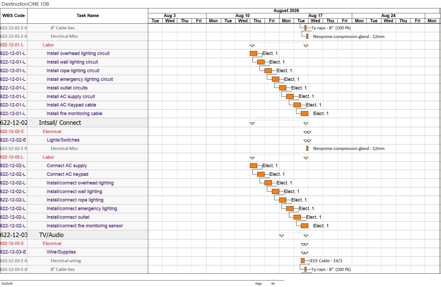Click the Labor summary start marker for 622-12-01-L
The height and width of the screenshot is (287, 441).
coord(252,46)
